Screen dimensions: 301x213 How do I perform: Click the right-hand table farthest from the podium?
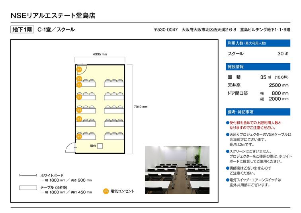(x=114, y=84)
